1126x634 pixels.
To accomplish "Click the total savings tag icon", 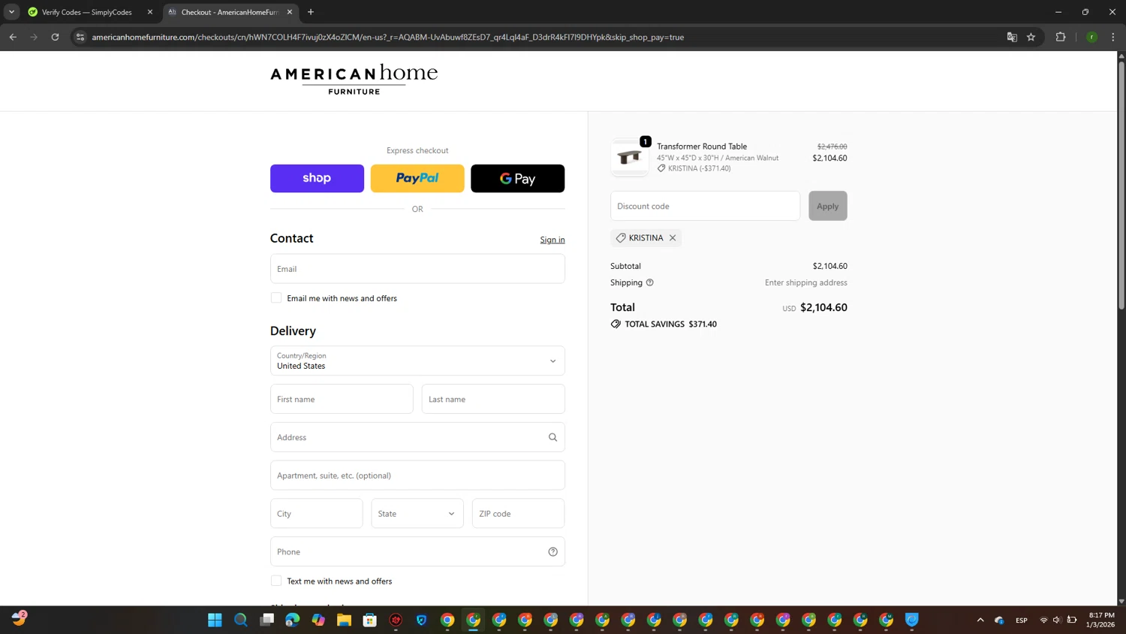I will coord(616,324).
